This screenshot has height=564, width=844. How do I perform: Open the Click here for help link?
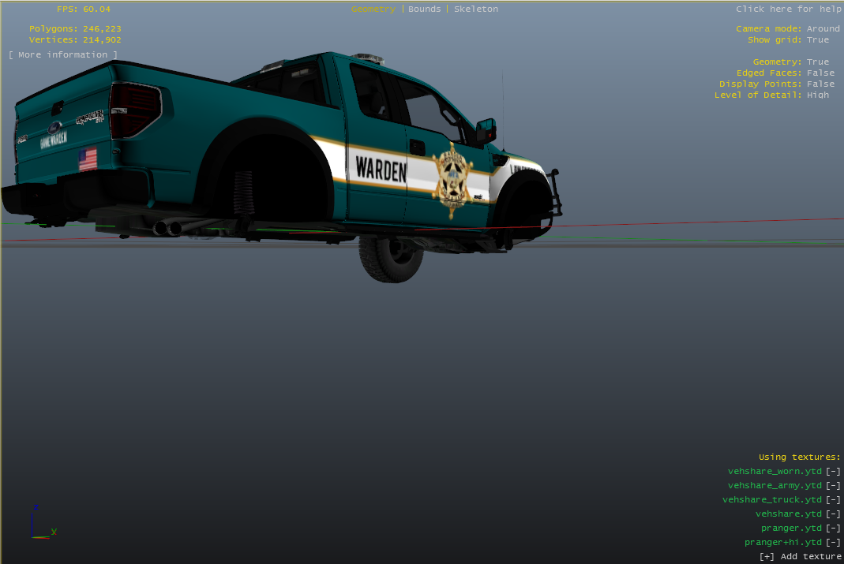789,9
